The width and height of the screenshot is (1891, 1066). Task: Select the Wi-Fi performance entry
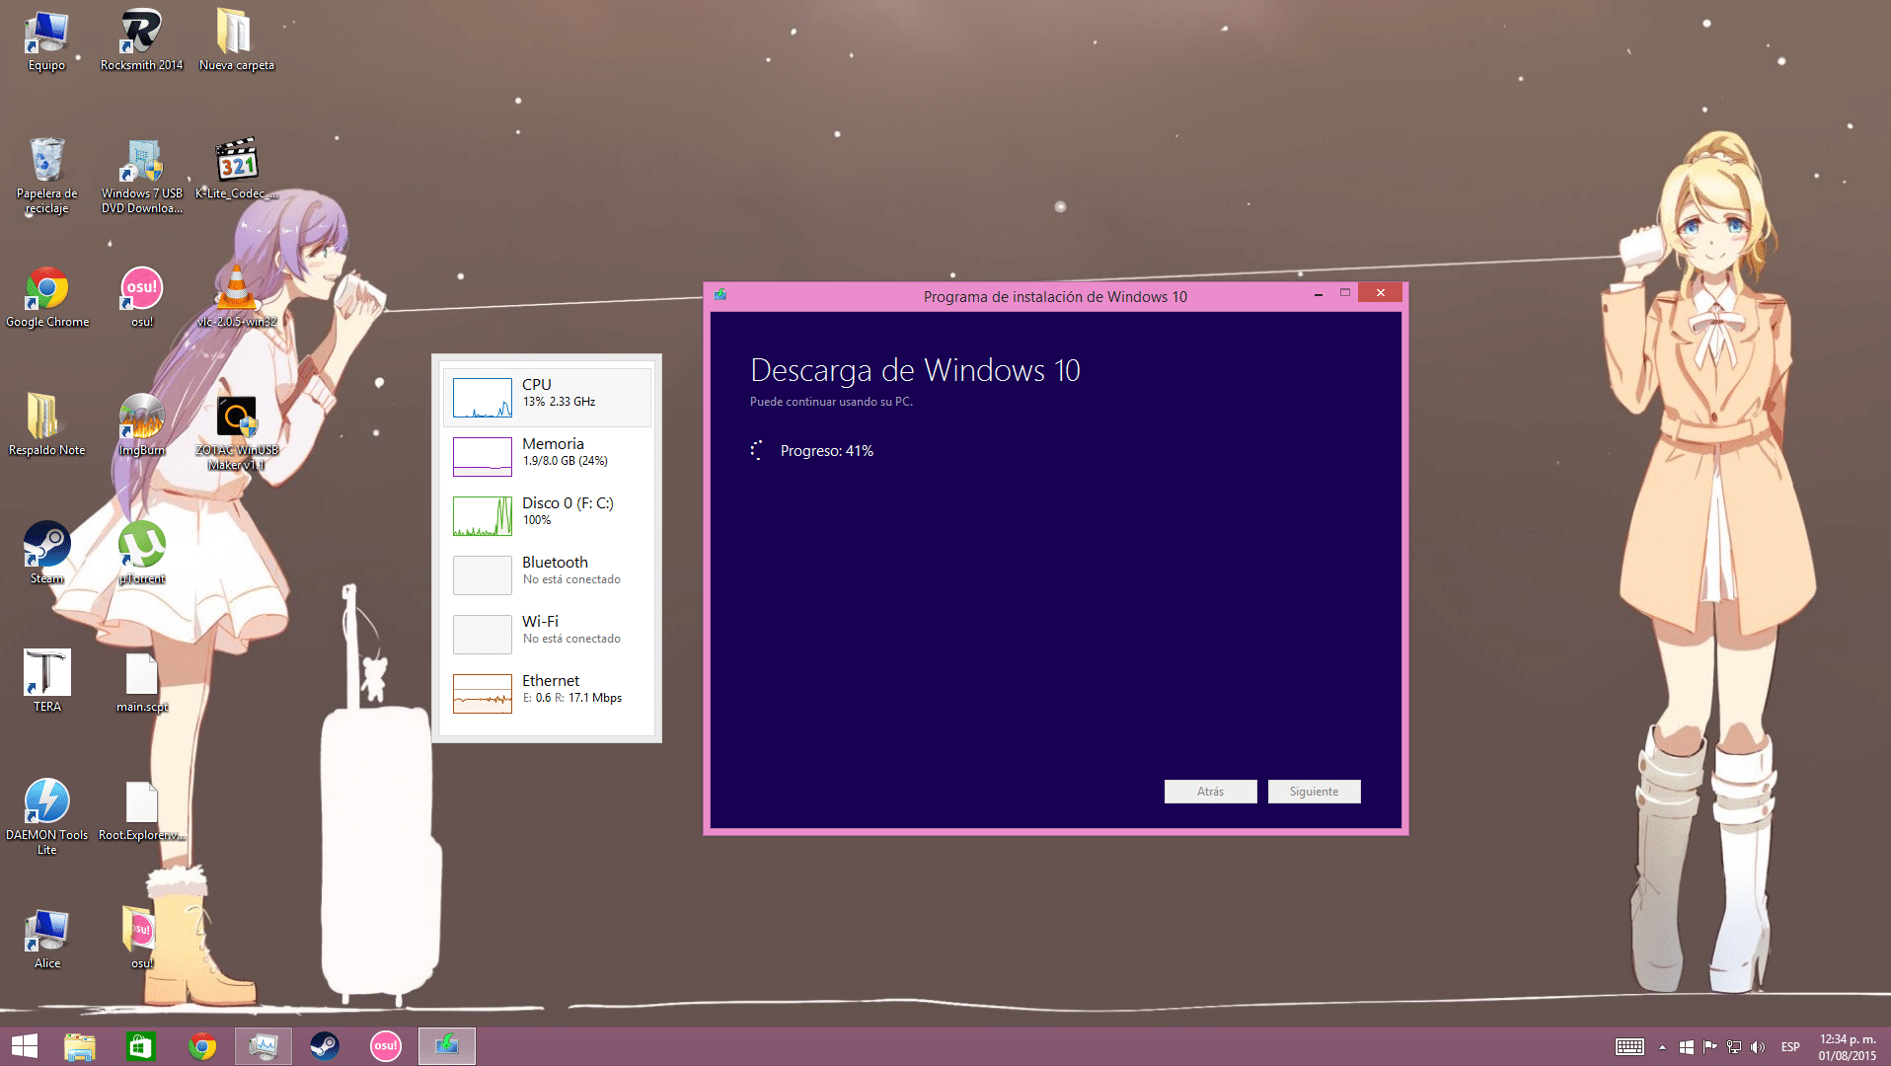(547, 634)
